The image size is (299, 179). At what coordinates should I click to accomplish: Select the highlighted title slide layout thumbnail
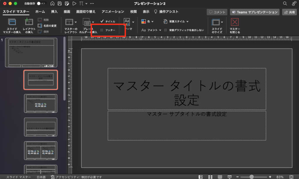(x=41, y=80)
